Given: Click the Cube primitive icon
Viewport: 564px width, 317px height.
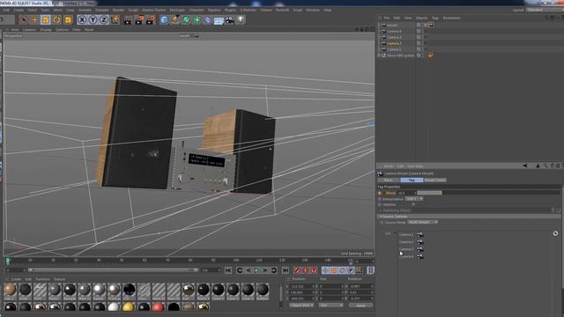Looking at the screenshot, I should tap(164, 19).
